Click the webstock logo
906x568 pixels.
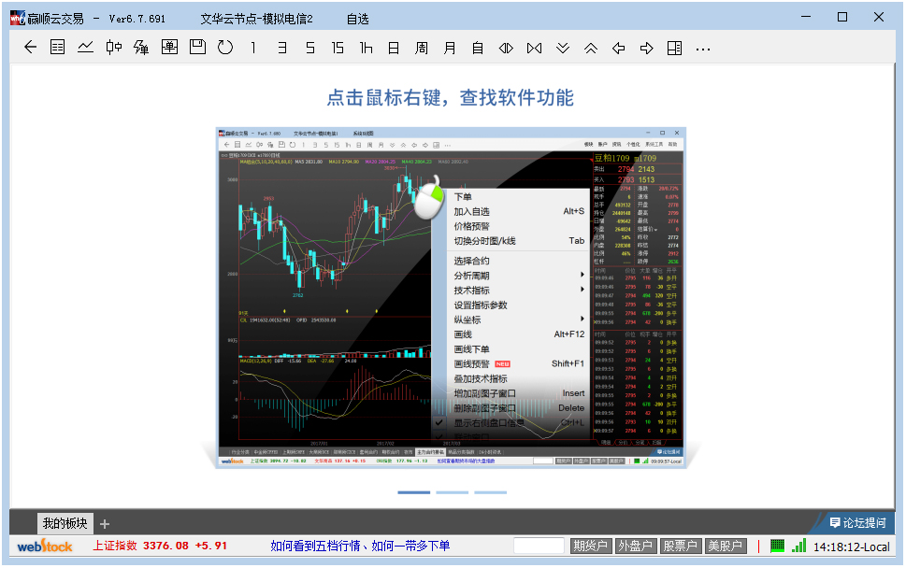click(x=45, y=546)
